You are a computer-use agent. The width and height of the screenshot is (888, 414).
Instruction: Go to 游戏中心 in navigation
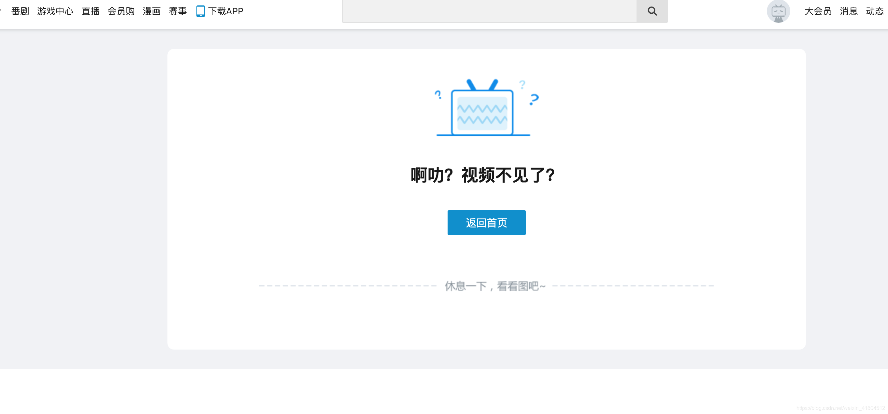pos(55,11)
